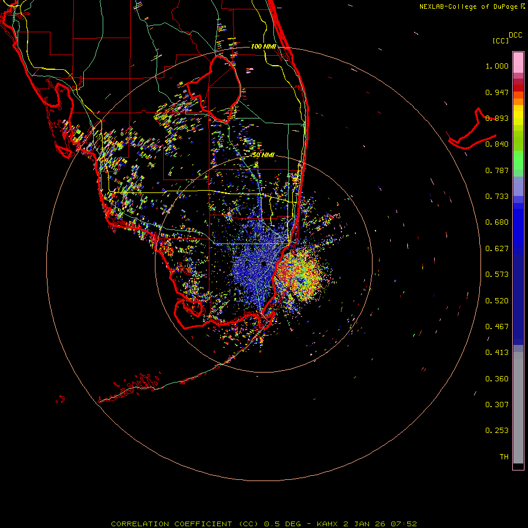The height and width of the screenshot is (528, 528).
Task: Select the 0.680 scale value
Action: [x=497, y=222]
